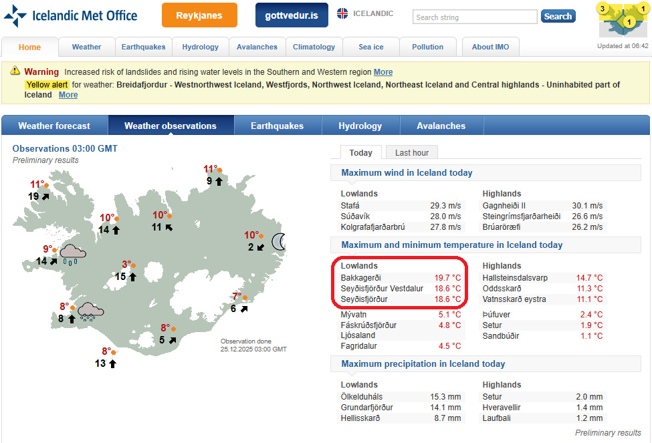Click the sleet cloud icon beside 8°
This screenshot has width=652, height=443.
point(90,311)
